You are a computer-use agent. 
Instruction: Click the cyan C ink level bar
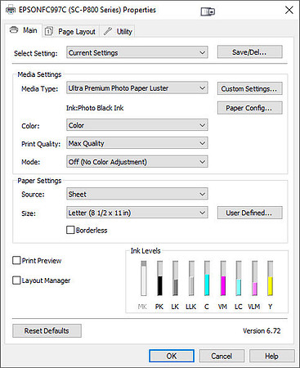pos(207,278)
